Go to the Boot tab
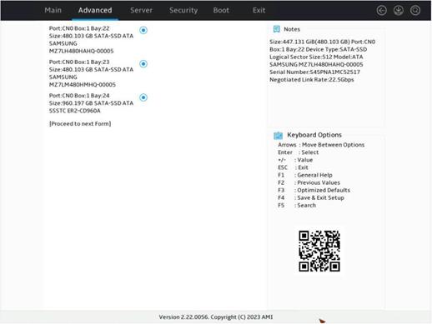The image size is (432, 324). 221,10
